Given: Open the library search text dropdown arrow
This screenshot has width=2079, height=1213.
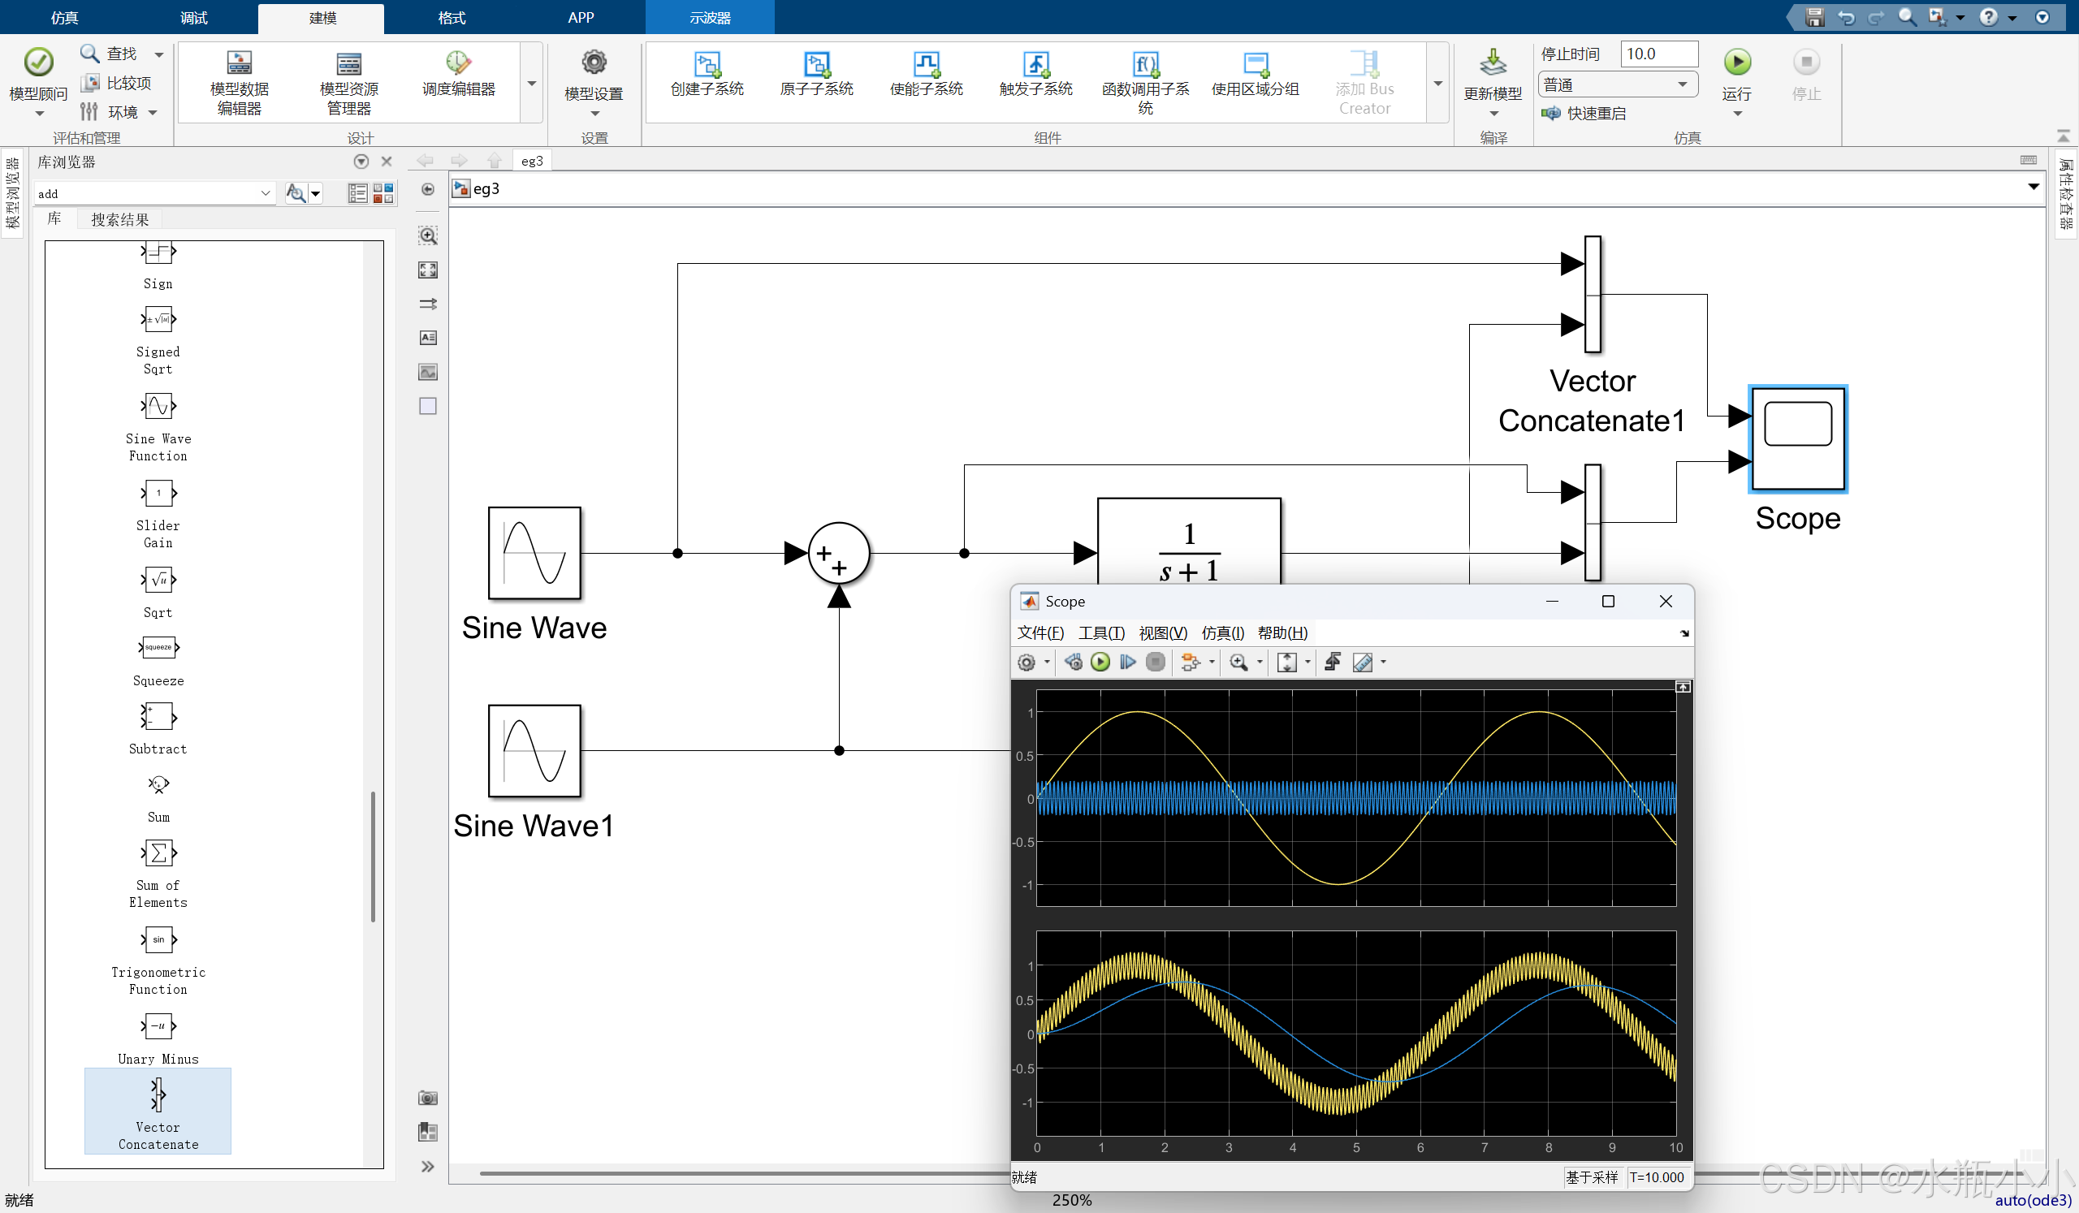Looking at the screenshot, I should [265, 193].
